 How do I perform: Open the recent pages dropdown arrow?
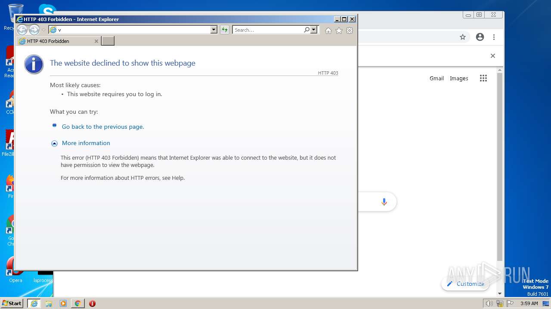click(43, 30)
